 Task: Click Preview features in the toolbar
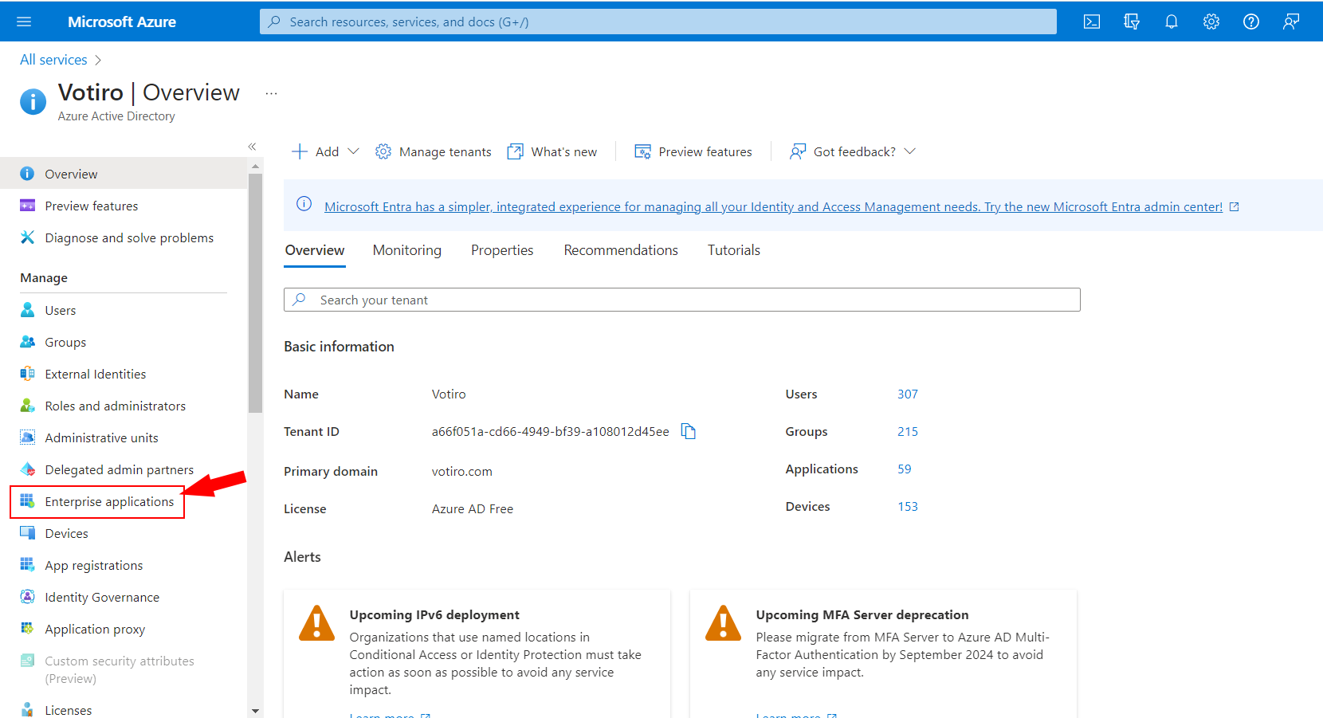(693, 151)
